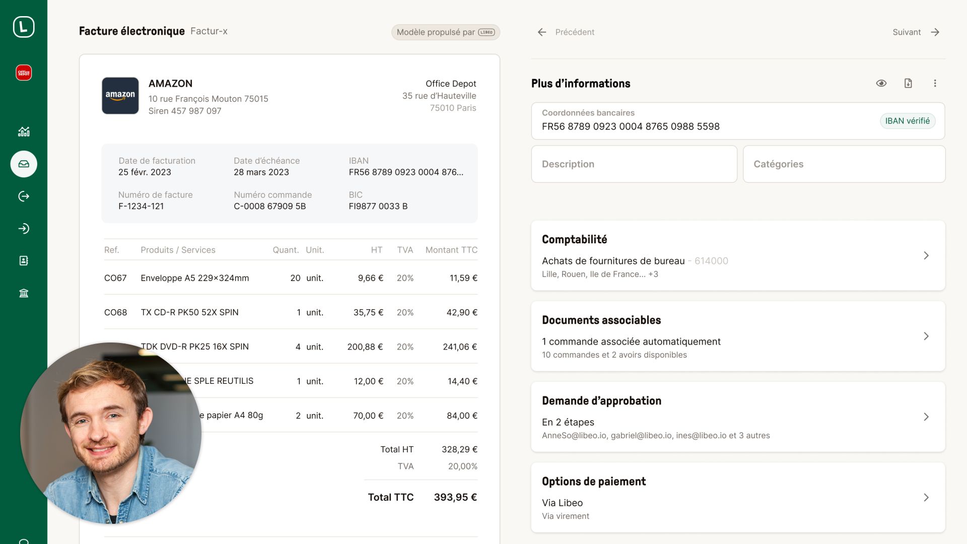Open the incoming transfers icon in sidebar
Viewport: 967px width, 544px height.
tap(24, 228)
